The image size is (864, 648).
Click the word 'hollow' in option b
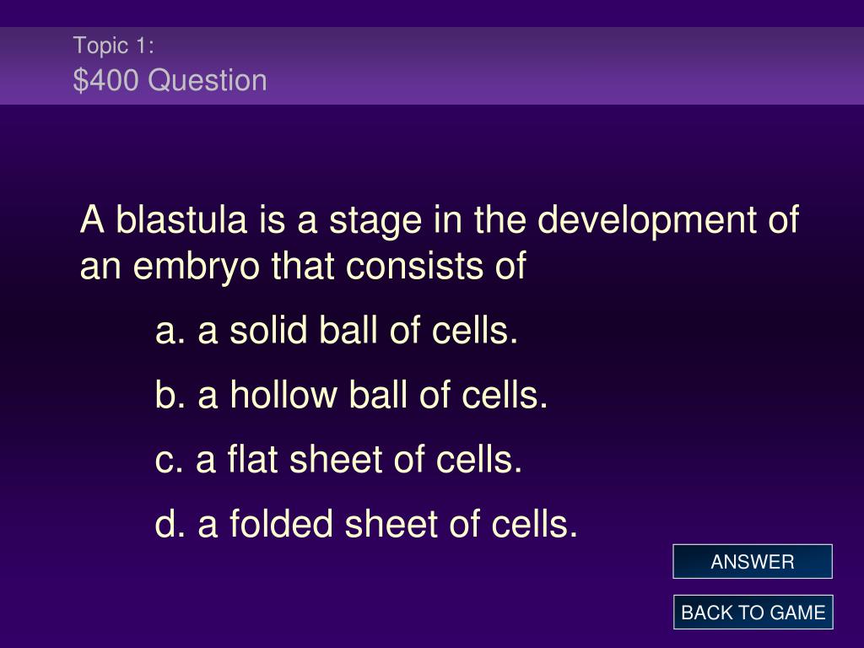(x=283, y=395)
